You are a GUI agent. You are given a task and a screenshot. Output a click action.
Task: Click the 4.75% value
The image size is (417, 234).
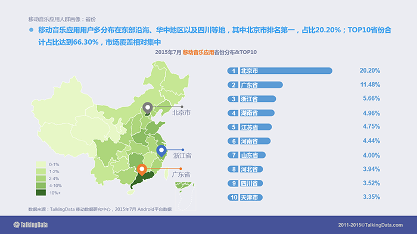coord(371,126)
